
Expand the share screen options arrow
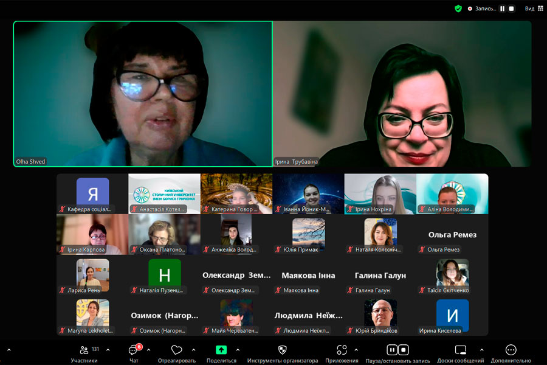coord(238,350)
